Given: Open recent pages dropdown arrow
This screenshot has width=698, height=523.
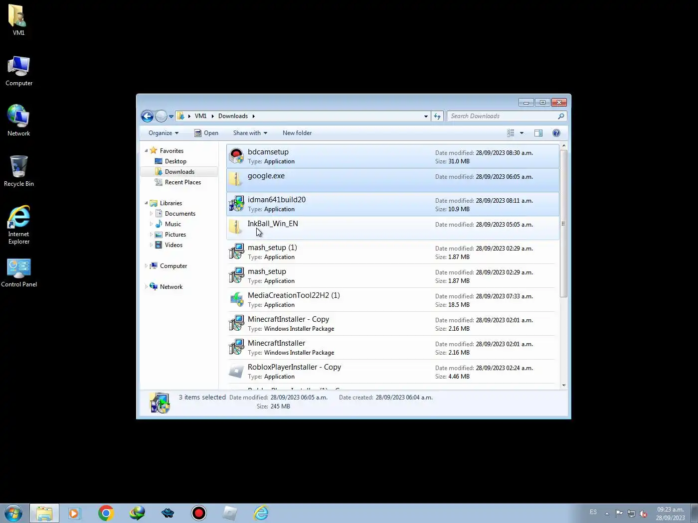Looking at the screenshot, I should pos(171,117).
